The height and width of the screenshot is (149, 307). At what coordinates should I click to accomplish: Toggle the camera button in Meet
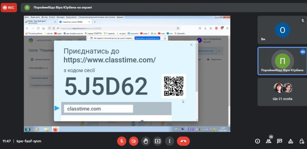point(134,141)
